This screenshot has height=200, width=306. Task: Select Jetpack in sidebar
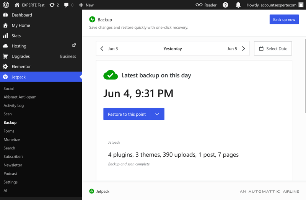tap(41, 77)
